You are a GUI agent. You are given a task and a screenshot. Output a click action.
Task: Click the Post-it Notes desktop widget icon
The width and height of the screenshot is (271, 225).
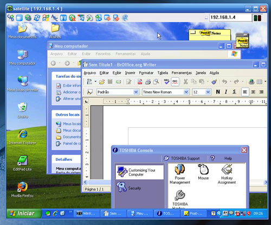pos(242,41)
